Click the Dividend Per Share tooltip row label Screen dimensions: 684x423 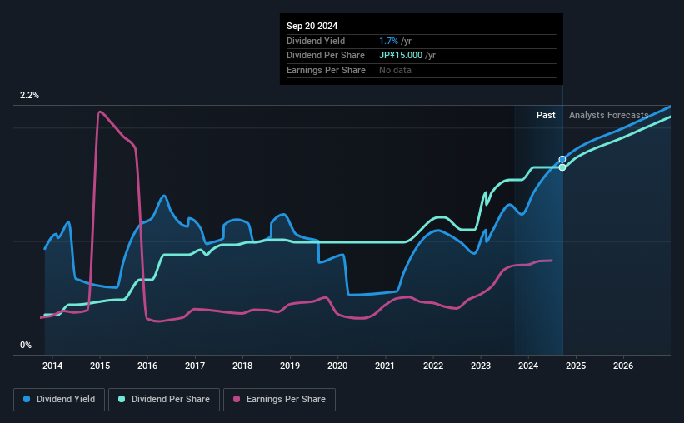pos(326,56)
